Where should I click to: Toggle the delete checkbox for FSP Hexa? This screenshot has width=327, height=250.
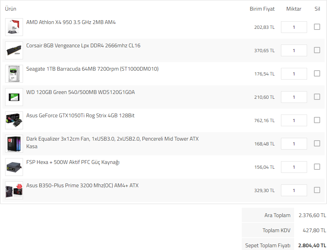317,167
